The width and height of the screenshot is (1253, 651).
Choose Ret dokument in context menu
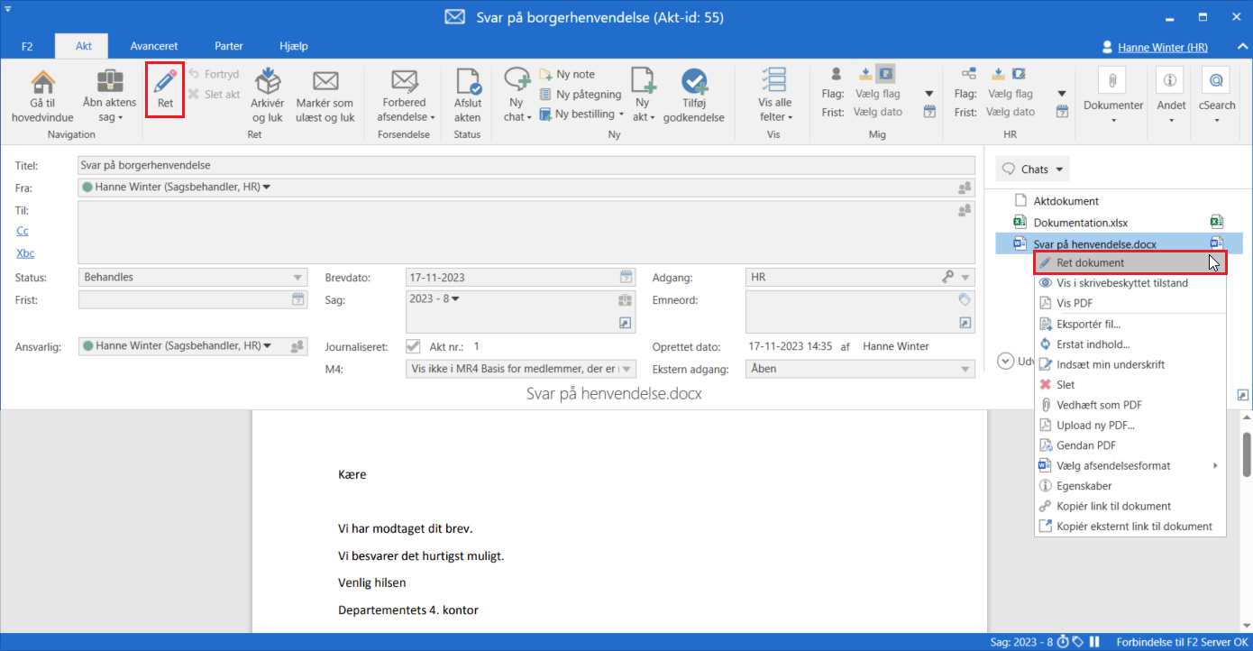pos(1130,262)
